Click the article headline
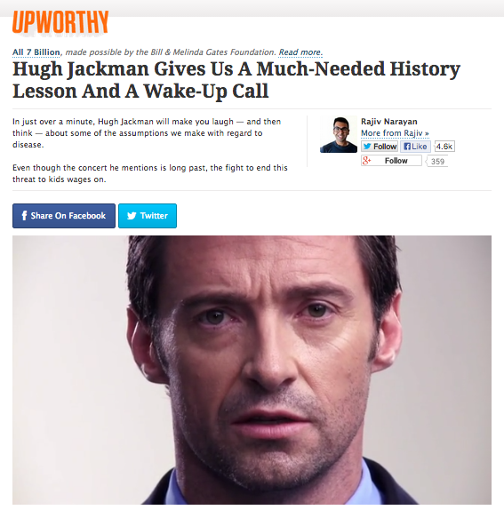504x510 pixels. [236, 80]
